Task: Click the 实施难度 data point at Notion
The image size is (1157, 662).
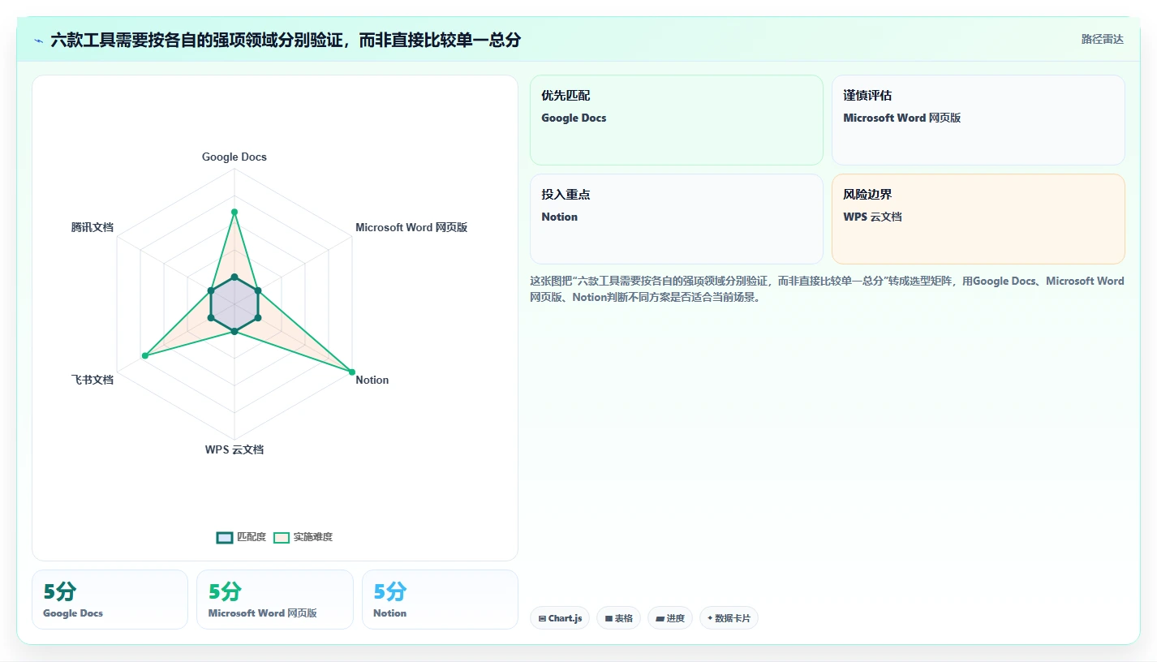Action: tap(352, 372)
